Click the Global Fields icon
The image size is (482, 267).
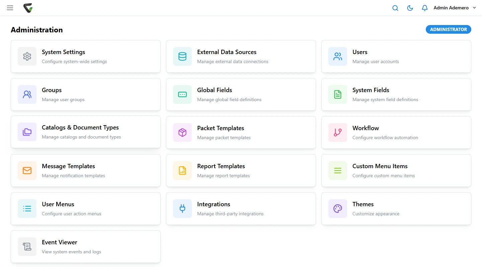point(182,94)
